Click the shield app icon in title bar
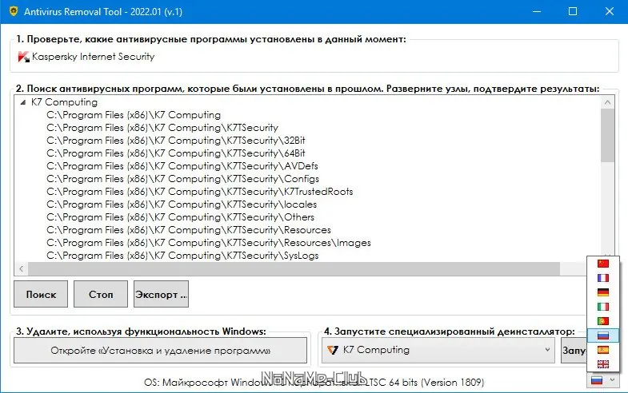Screen dimensions: 628x393 point(14,11)
